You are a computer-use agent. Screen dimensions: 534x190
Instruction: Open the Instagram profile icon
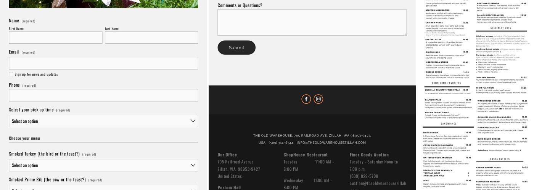[318, 99]
